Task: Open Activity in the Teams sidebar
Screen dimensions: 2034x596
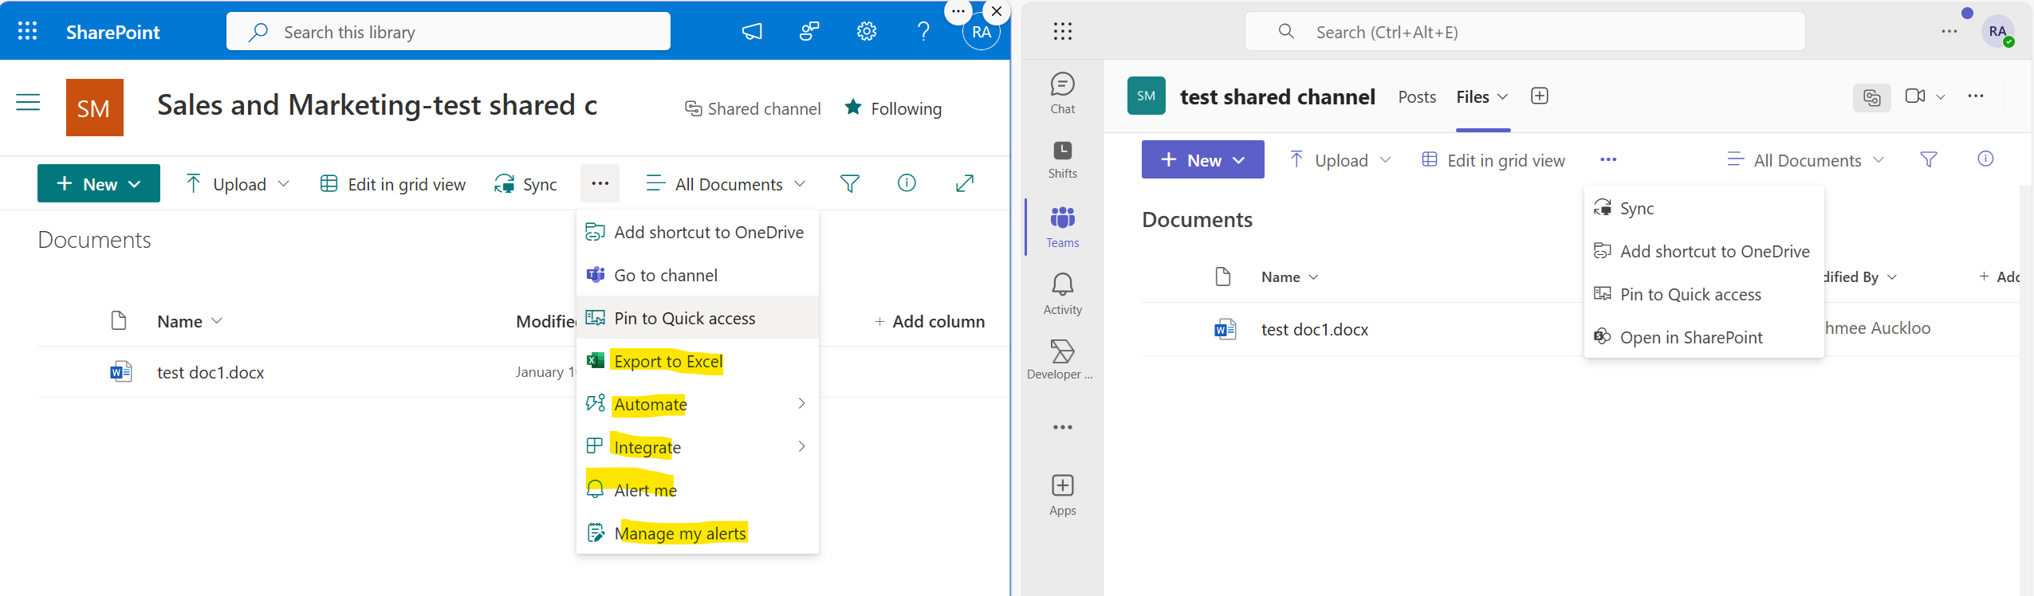Action: point(1062,294)
